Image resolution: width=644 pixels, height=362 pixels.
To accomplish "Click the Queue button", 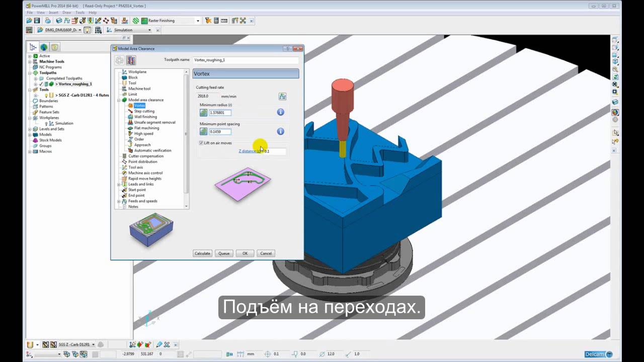I will [x=224, y=253].
